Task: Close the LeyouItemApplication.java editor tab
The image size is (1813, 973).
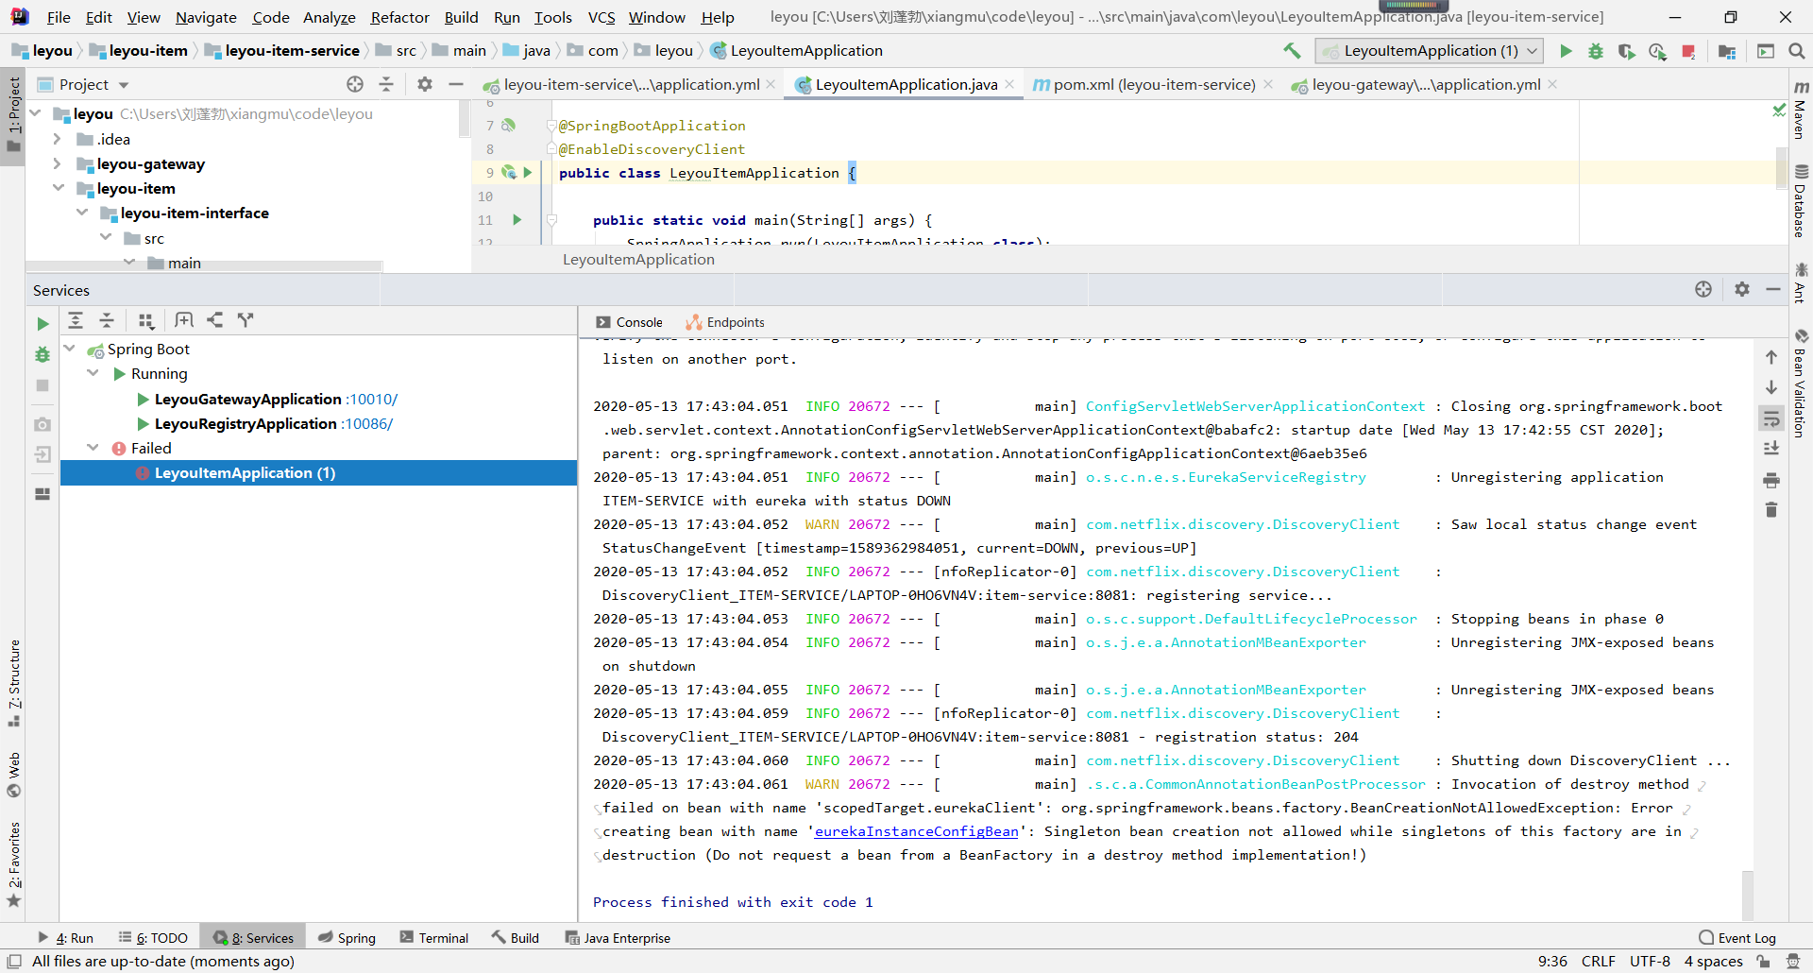Action: click(x=1010, y=84)
